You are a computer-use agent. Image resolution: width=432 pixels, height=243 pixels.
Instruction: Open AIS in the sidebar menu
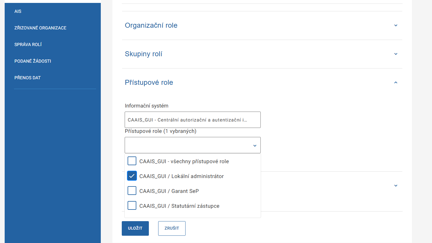tap(18, 11)
